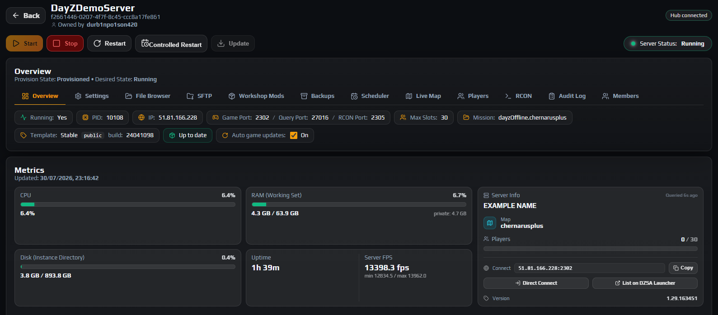
Task: Click the Query Port value 27016
Action: [x=320, y=118]
